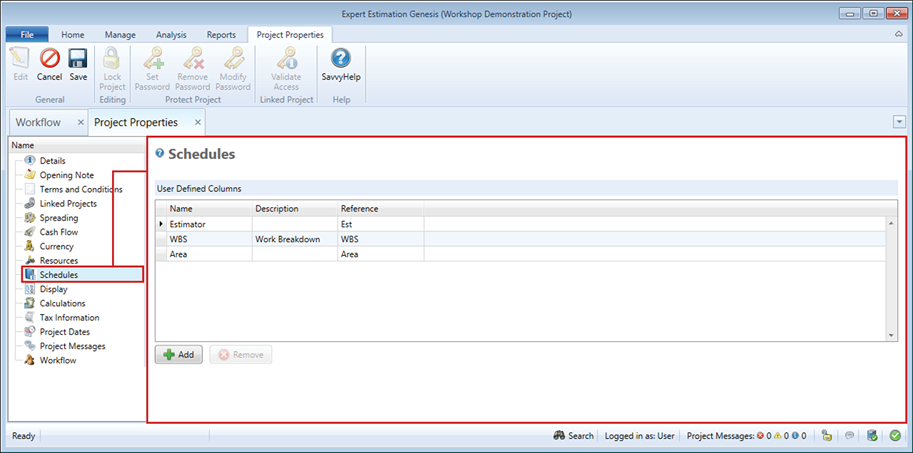Switch to the Analysis ribbon tab
This screenshot has width=913, height=453.
tap(171, 35)
